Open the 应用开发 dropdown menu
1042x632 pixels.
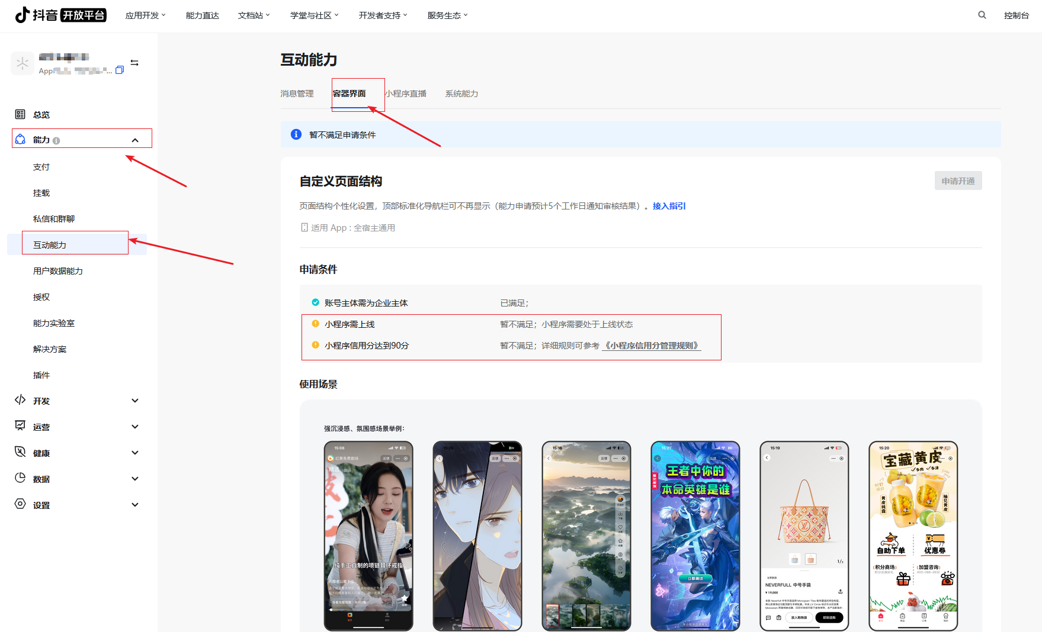pyautogui.click(x=146, y=15)
